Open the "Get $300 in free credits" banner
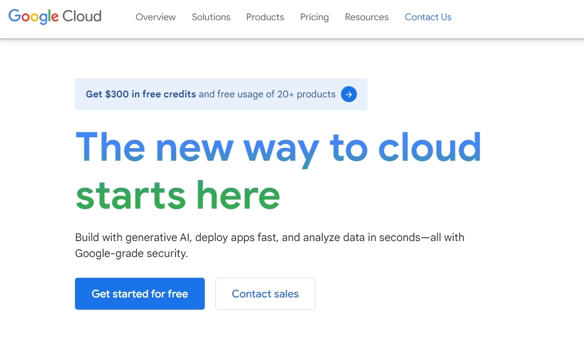Screen dimensions: 584x348 pos(141,94)
